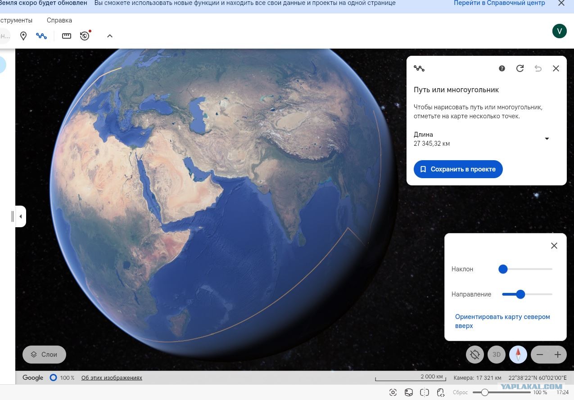Click the left panel drag handle bars
The width and height of the screenshot is (574, 400).
[13, 216]
